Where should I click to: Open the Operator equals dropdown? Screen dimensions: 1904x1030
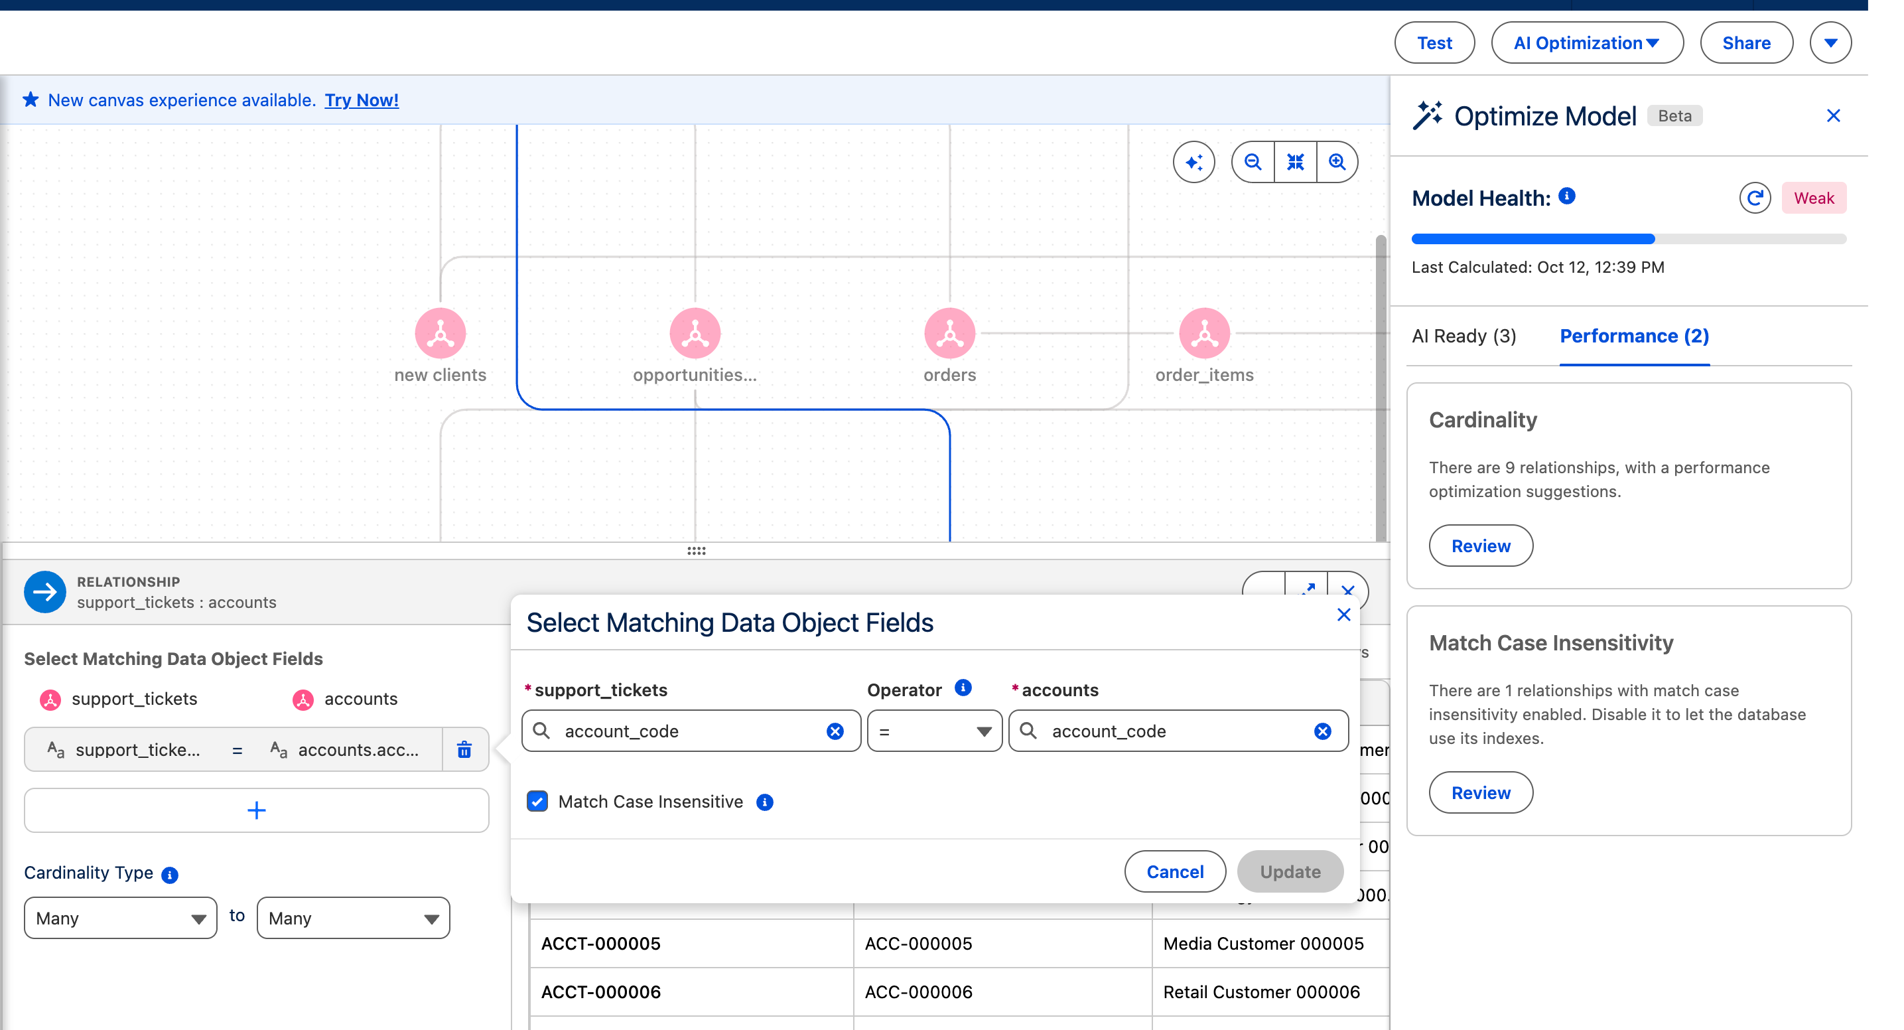[x=934, y=731]
